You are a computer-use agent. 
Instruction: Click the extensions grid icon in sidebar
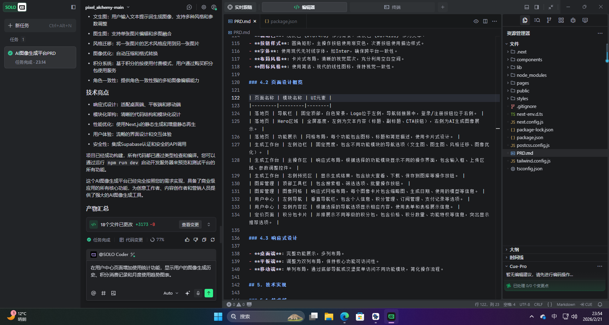coord(561,20)
